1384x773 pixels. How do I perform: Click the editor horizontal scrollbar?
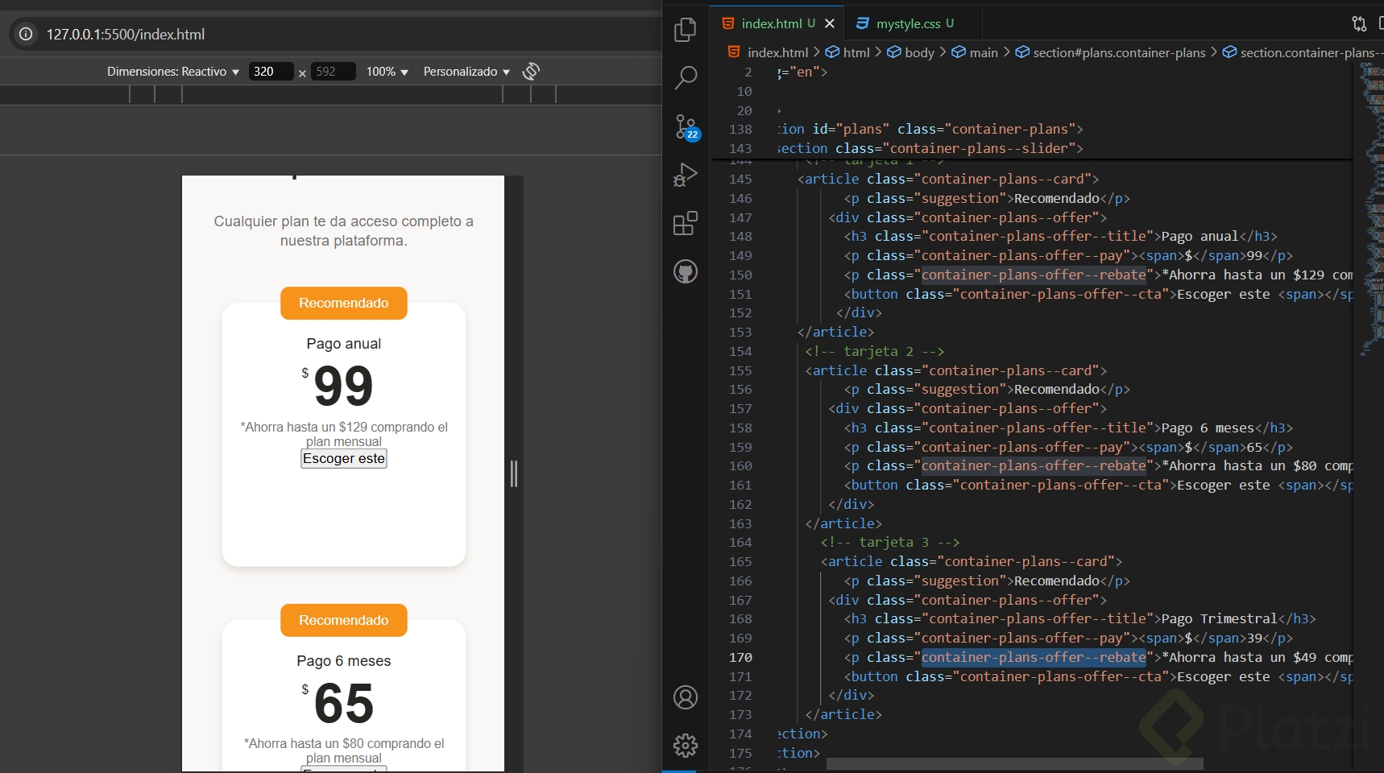click(x=1014, y=763)
